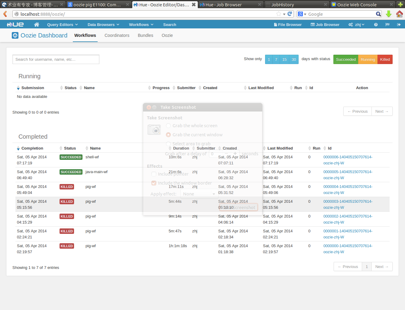Image resolution: width=405 pixels, height=310 pixels.
Task: Open Hue help question mark icon
Action: [x=376, y=25]
